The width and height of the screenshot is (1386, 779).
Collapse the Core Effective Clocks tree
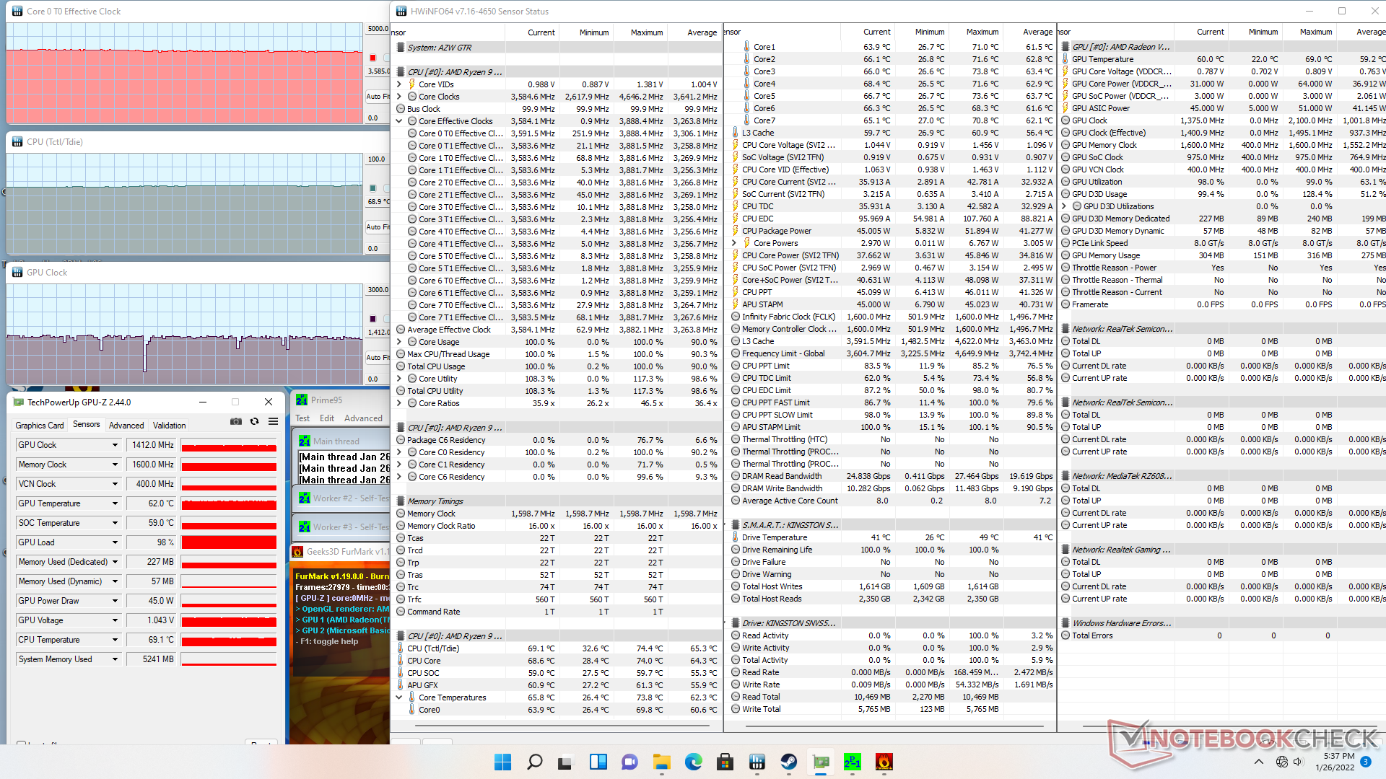tap(399, 121)
